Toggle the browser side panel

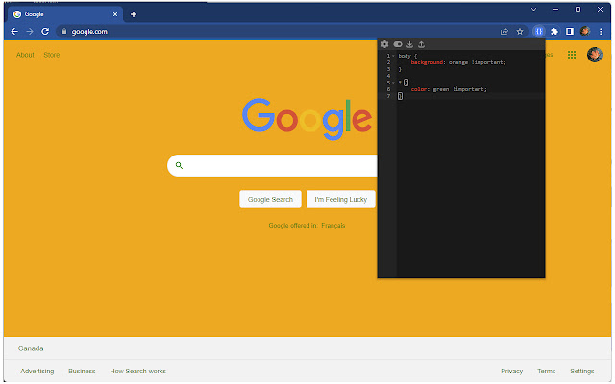coord(570,32)
